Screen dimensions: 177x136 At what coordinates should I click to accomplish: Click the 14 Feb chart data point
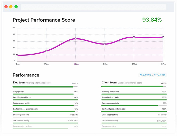(x=163, y=37)
